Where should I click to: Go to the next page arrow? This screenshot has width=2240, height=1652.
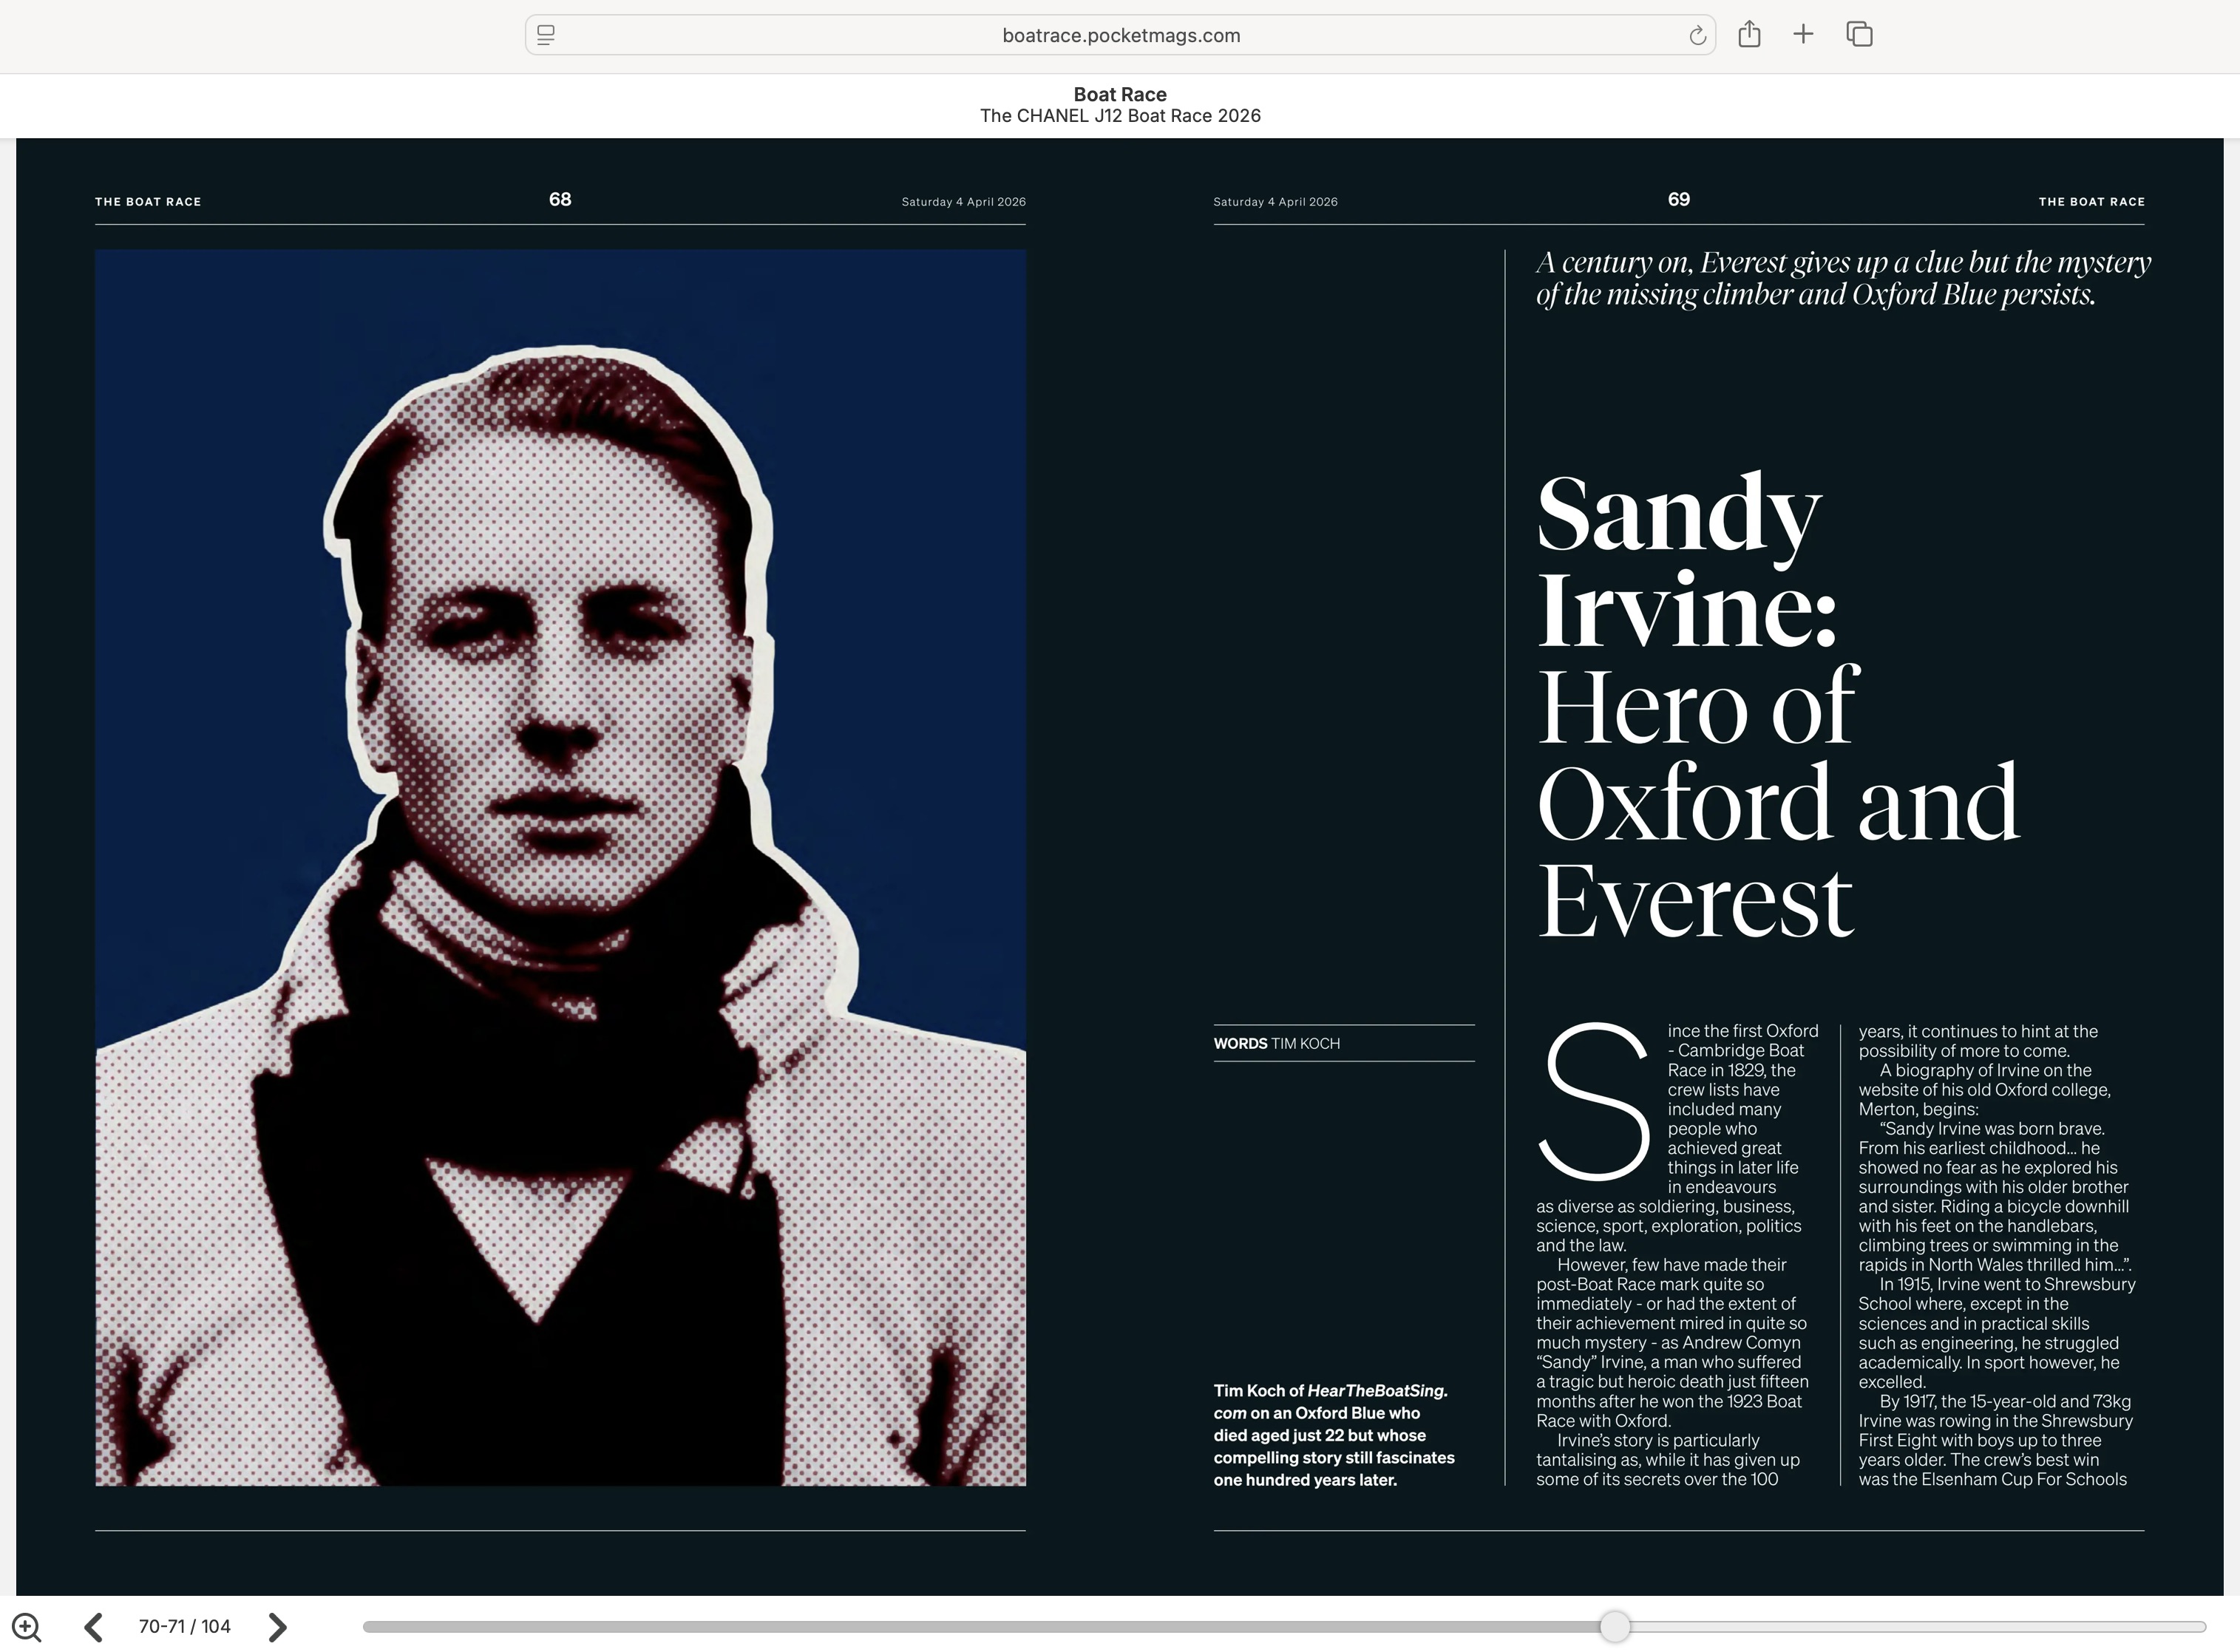click(278, 1627)
